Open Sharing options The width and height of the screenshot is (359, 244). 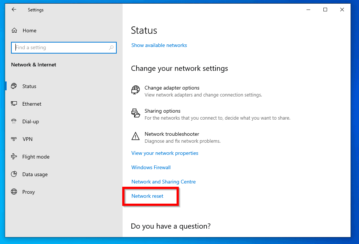(211, 114)
